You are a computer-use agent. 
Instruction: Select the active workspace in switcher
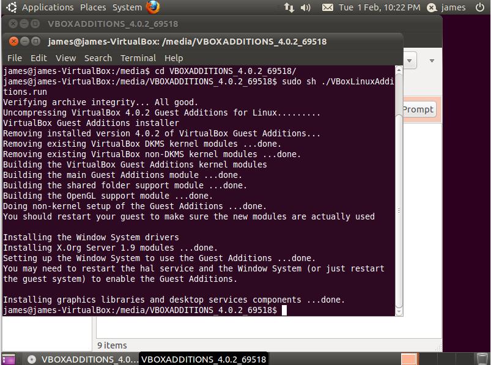[x=409, y=359]
